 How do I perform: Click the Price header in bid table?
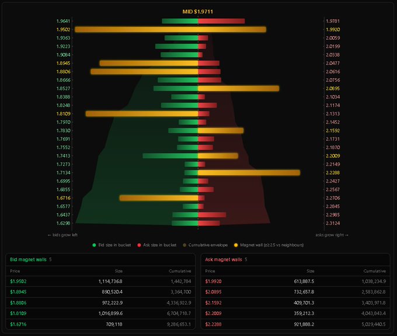(x=15, y=271)
